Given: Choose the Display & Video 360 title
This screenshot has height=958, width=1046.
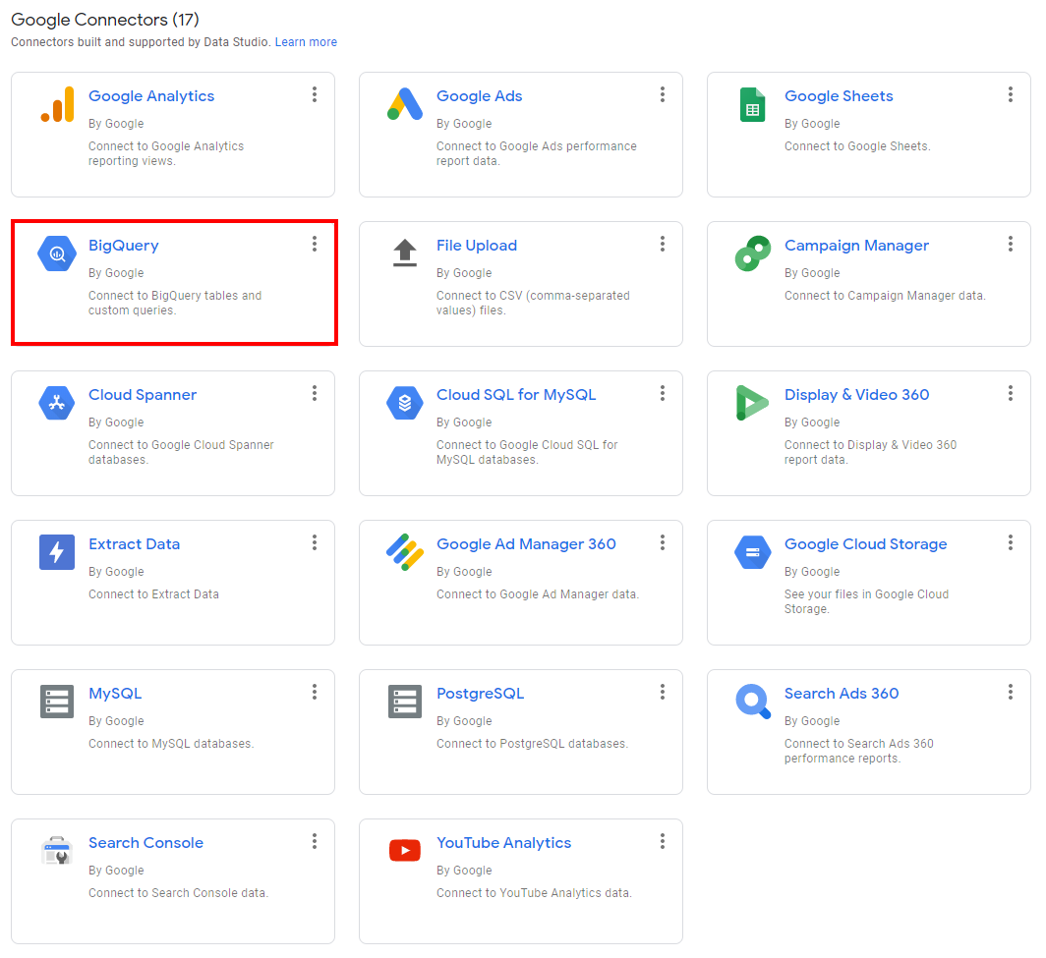Looking at the screenshot, I should (x=856, y=395).
